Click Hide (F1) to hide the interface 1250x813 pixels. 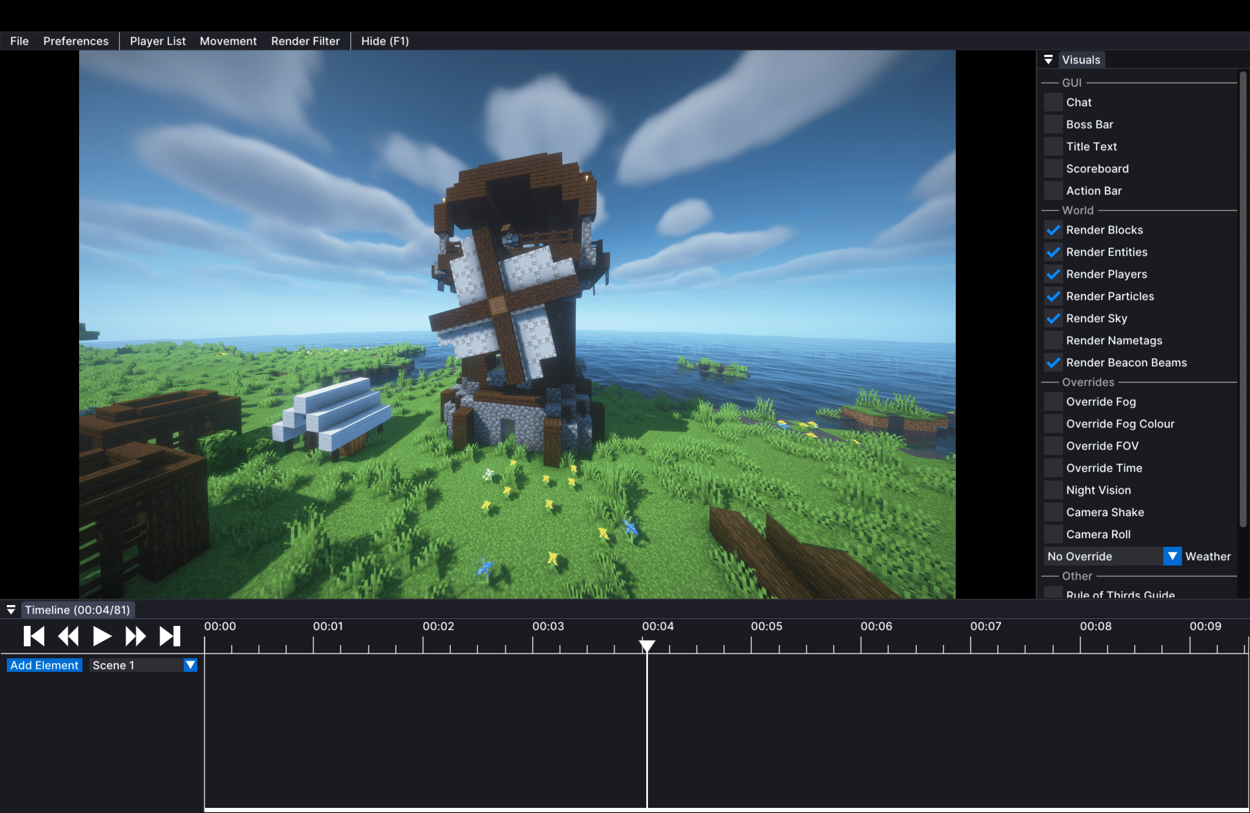tap(385, 41)
